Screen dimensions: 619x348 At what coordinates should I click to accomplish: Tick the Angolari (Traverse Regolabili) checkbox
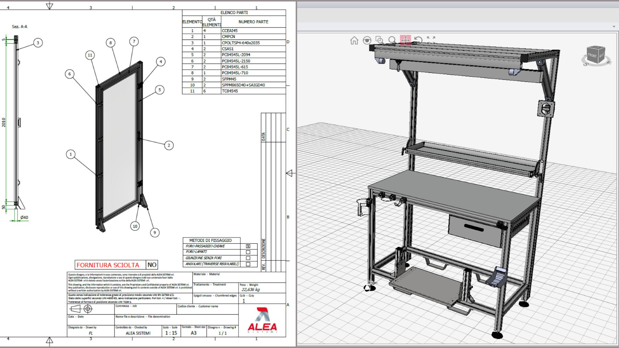(x=248, y=264)
